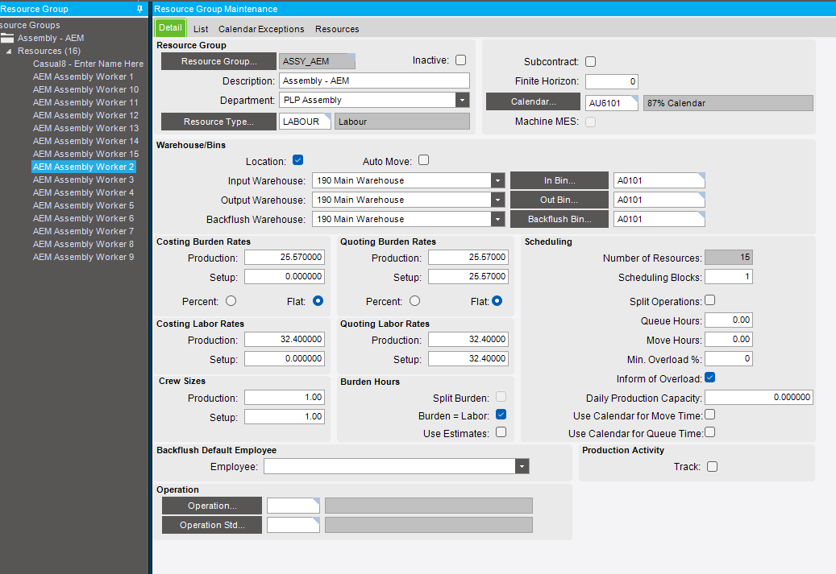
Task: Select AEM Assembly Worker 15
Action: tap(85, 154)
